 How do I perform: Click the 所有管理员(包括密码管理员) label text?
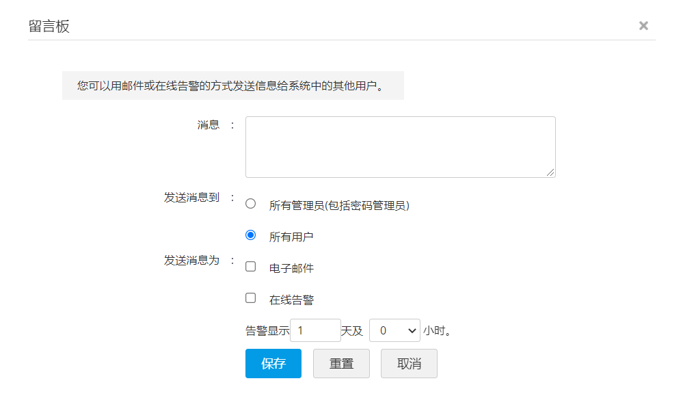click(339, 205)
